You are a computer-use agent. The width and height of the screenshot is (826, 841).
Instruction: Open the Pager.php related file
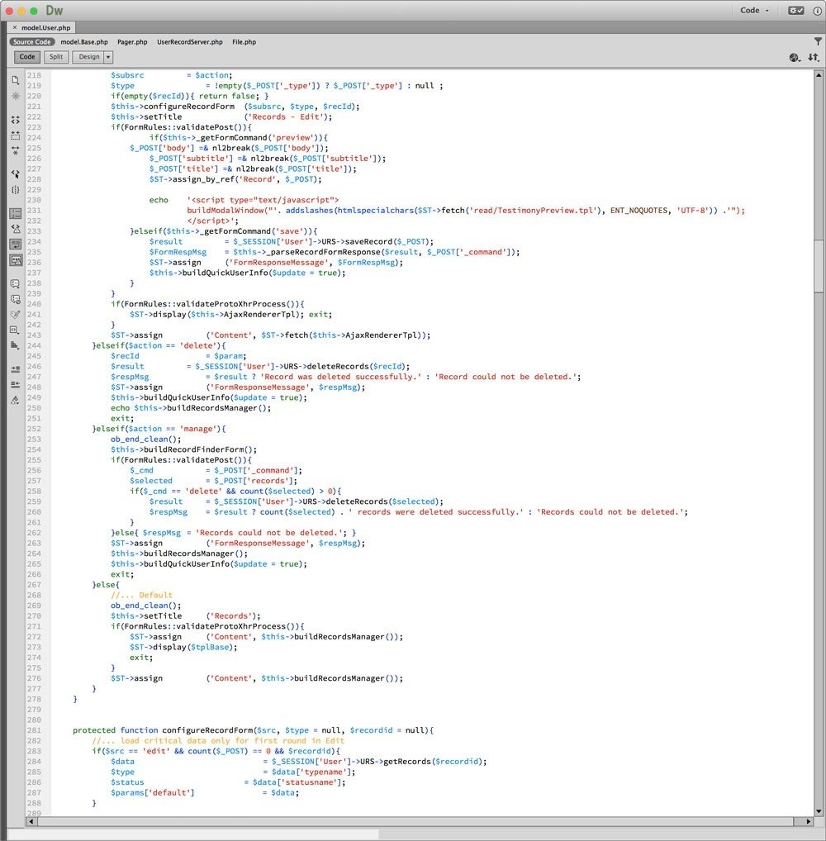click(132, 42)
